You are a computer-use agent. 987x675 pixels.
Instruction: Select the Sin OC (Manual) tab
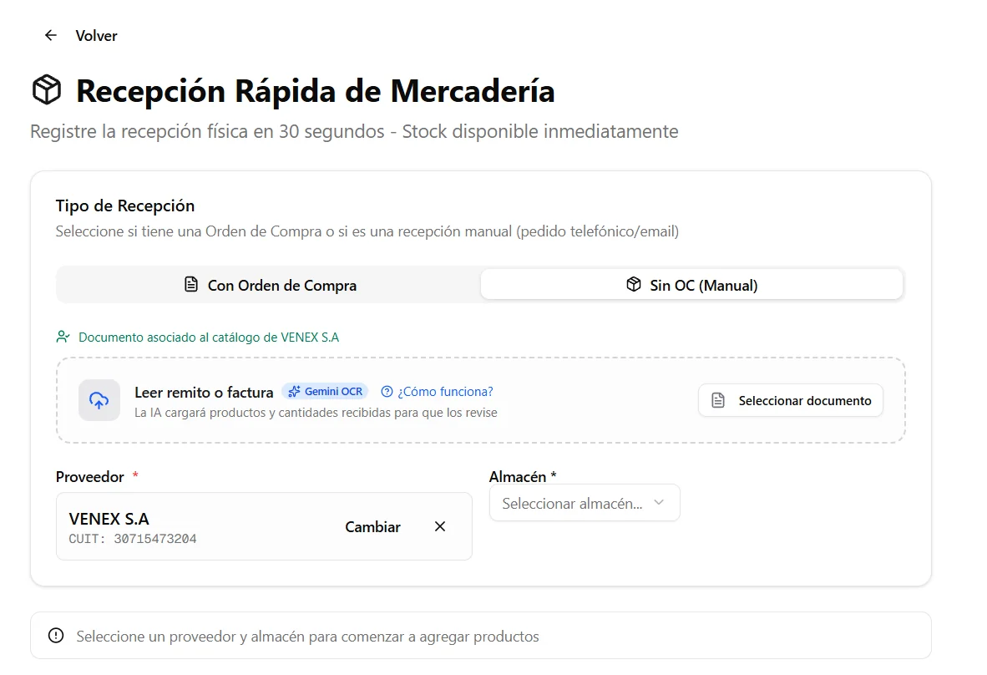pos(691,285)
